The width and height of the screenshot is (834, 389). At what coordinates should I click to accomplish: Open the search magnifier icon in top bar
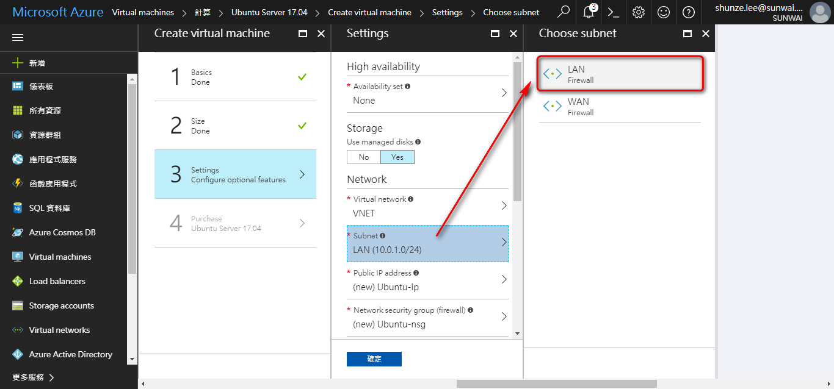(x=564, y=12)
